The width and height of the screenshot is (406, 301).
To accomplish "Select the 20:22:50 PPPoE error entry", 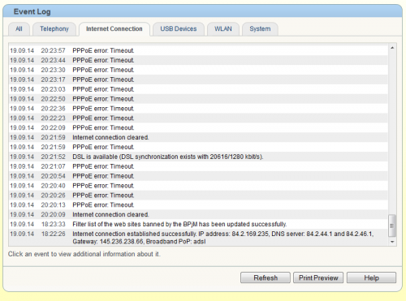I will click(198, 99).
